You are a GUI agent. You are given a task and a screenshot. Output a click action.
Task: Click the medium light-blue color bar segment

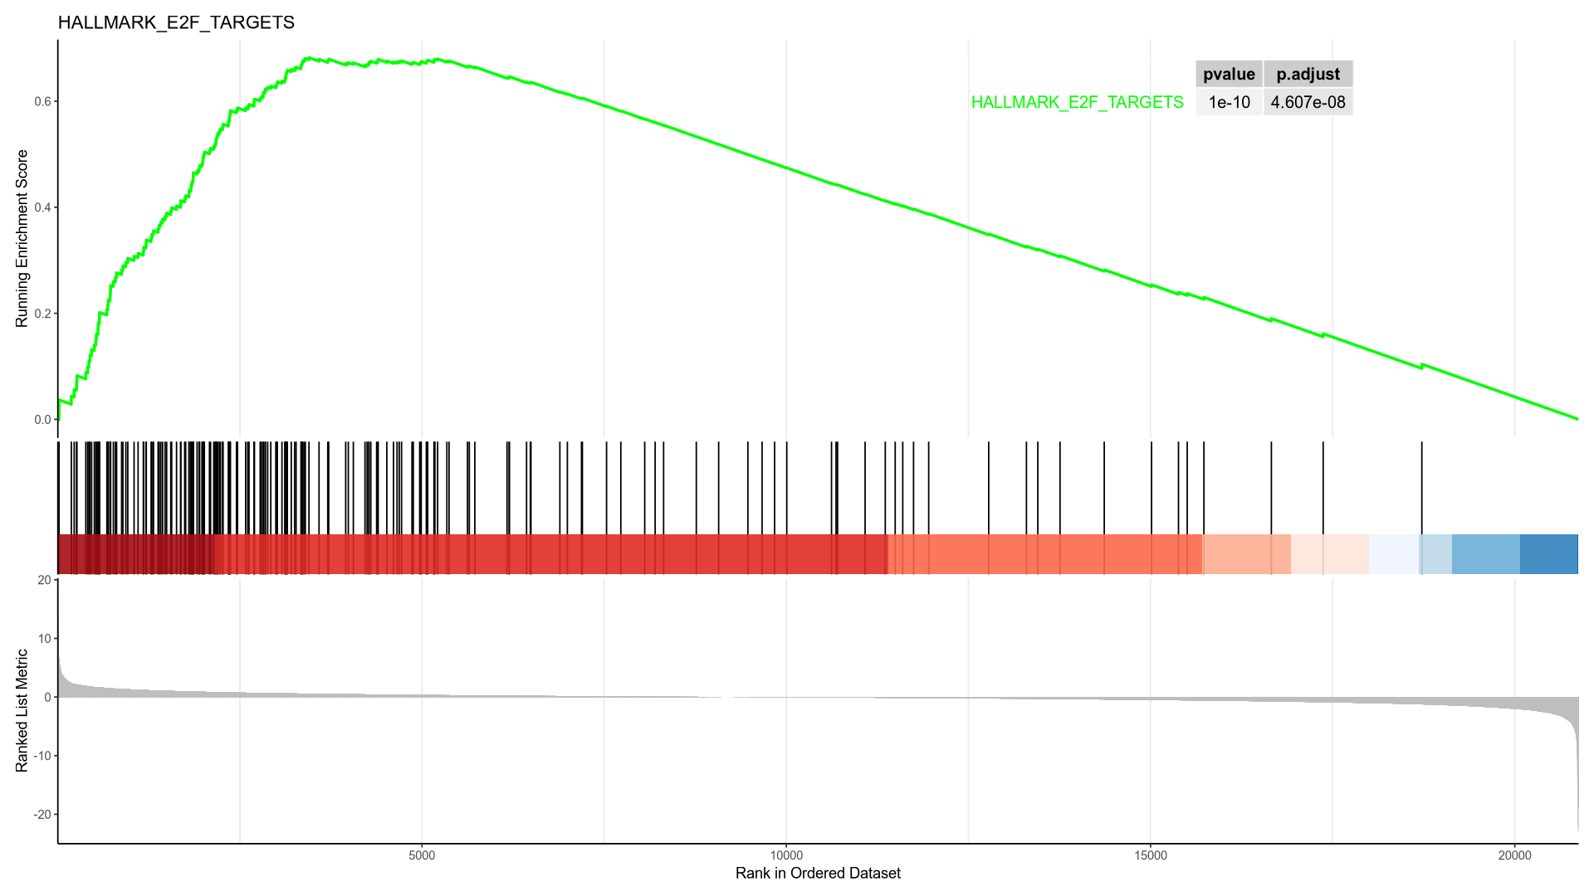[x=1485, y=553]
